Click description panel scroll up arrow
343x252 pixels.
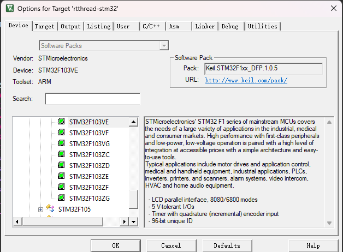tap(329, 122)
